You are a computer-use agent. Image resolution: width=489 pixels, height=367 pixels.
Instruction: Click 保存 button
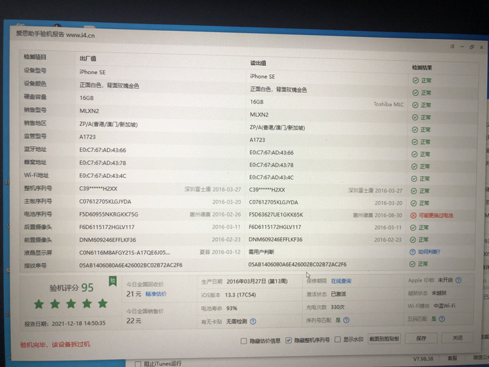pos(421,338)
